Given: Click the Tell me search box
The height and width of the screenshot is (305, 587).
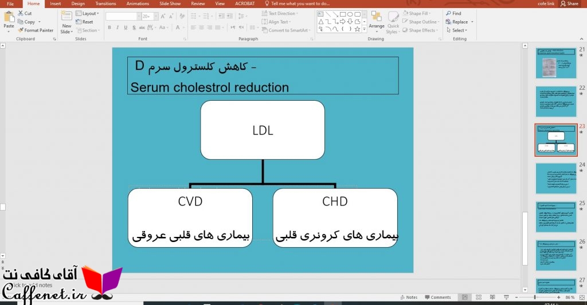Looking at the screenshot, I should point(298,4).
